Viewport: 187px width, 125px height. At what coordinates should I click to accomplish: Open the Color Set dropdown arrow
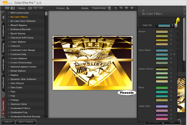tap(176, 25)
